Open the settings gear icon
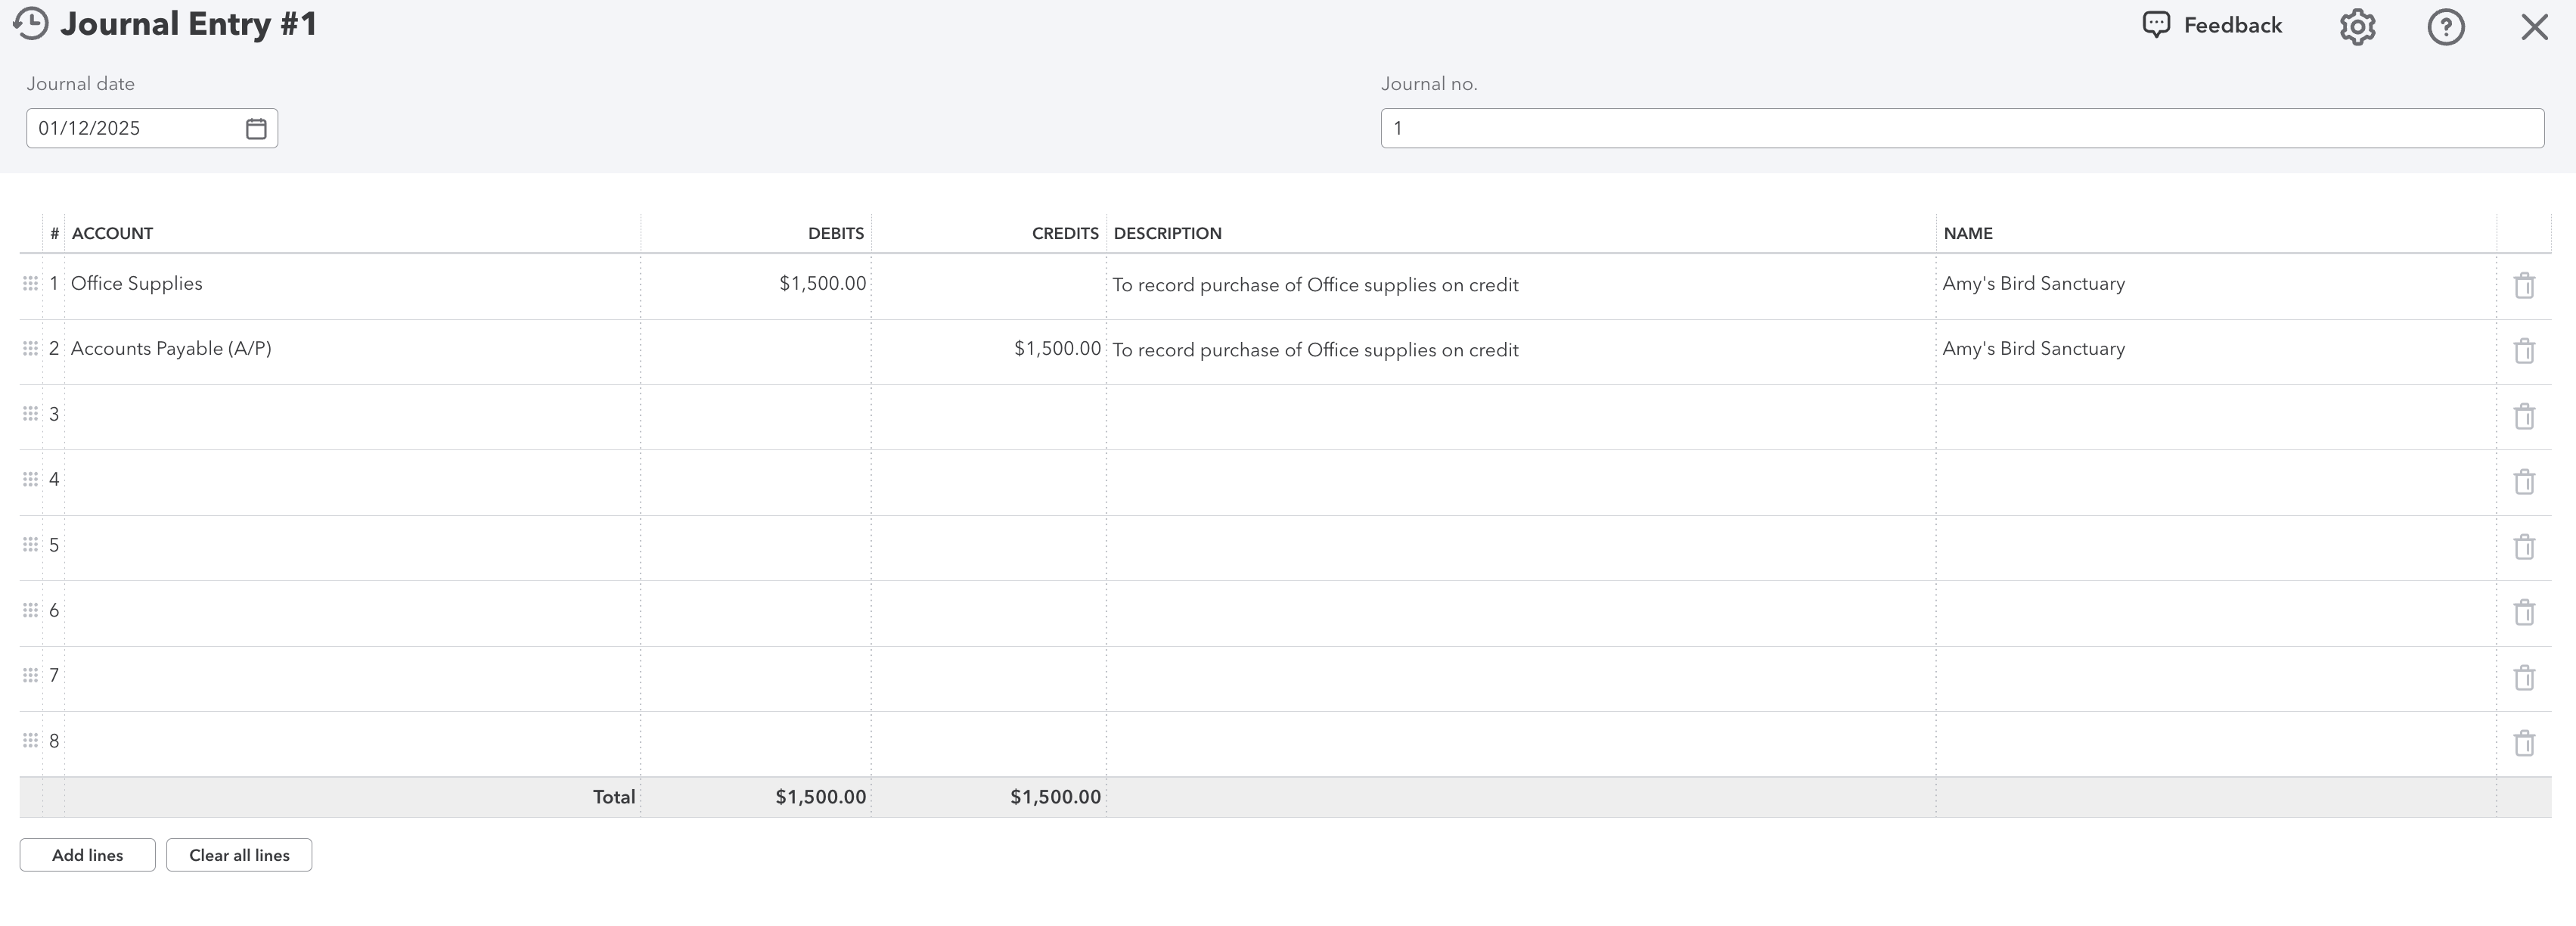The width and height of the screenshot is (2576, 926). point(2357,27)
